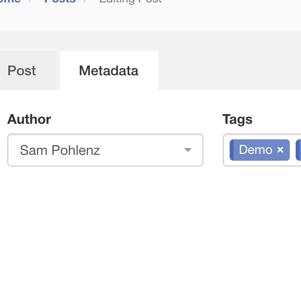Select the Metadata tab
Screen dimensions: 301x301
click(x=109, y=71)
